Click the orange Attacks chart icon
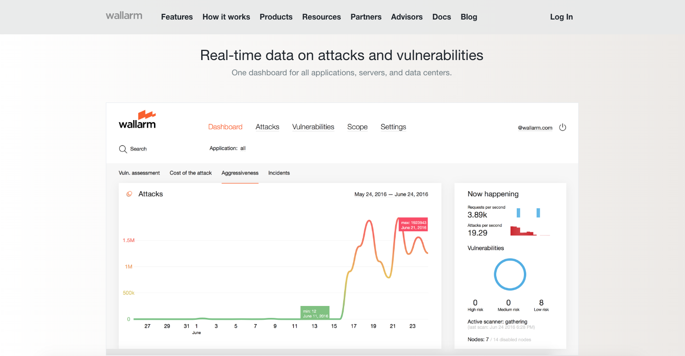The image size is (685, 356). (129, 194)
